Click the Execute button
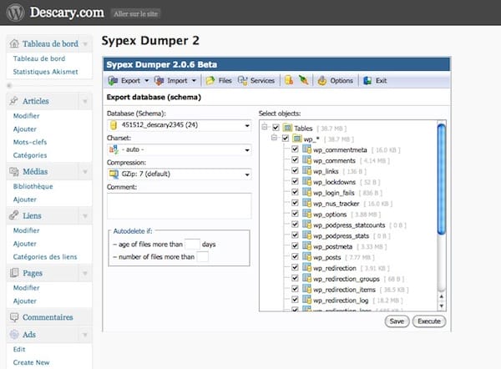The height and width of the screenshot is (369, 501). pyautogui.click(x=428, y=321)
